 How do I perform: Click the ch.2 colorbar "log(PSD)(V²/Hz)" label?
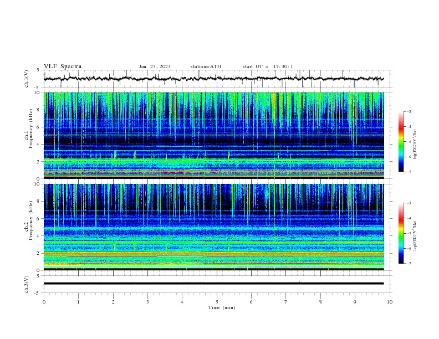coord(415,236)
